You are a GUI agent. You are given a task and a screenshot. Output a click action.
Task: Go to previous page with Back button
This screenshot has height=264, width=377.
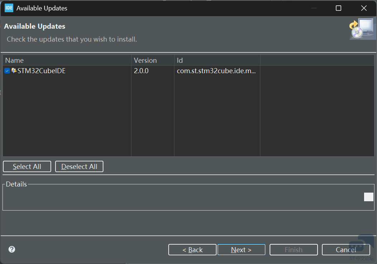(x=192, y=250)
